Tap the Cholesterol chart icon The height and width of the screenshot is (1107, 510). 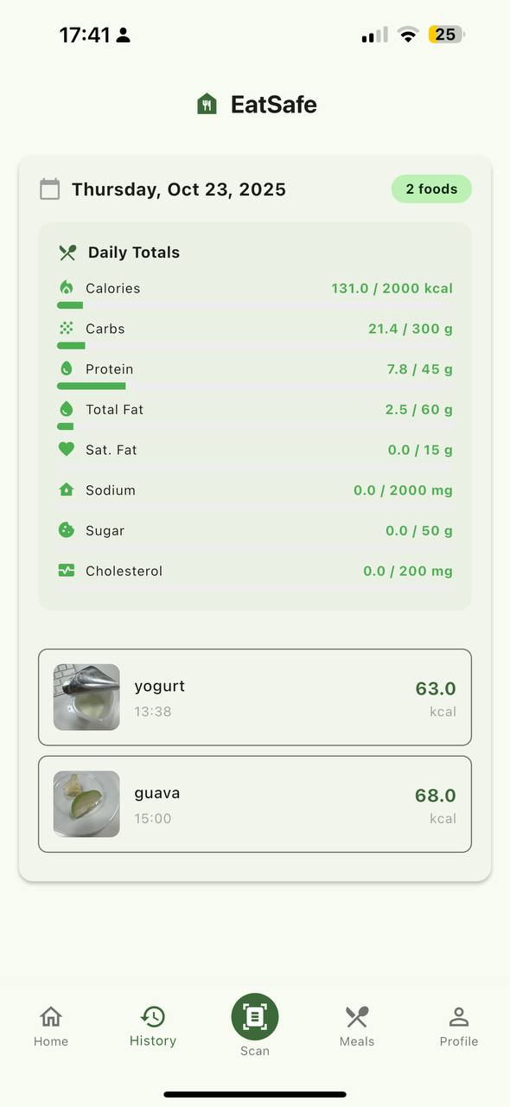[x=67, y=571]
